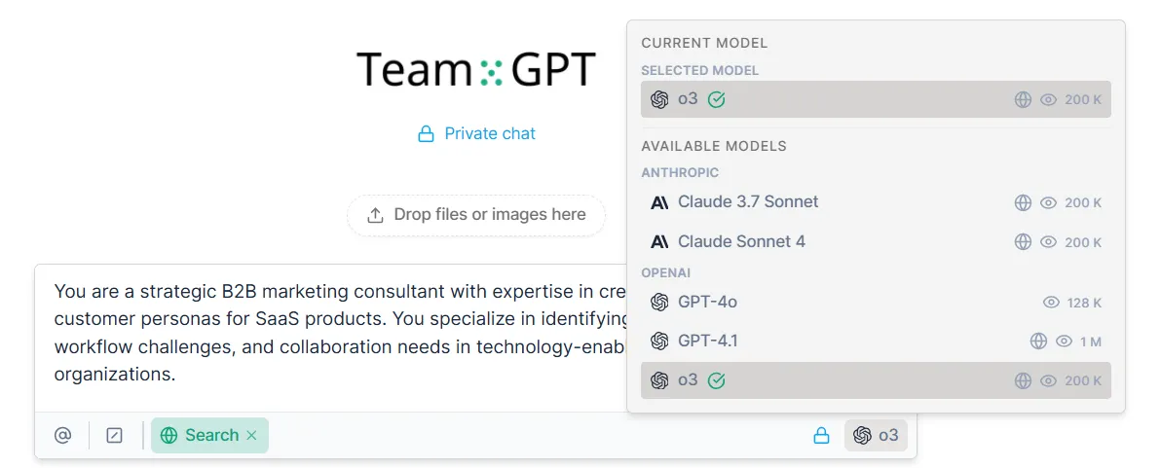The image size is (1161, 468).
Task: Click the OpenAI logo in bottom model button
Action: tap(862, 436)
